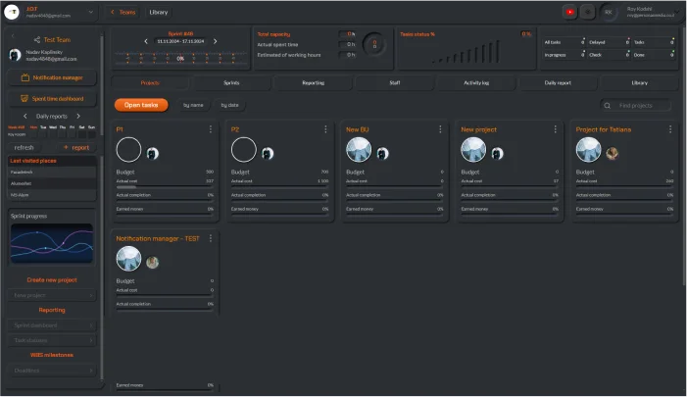
Task: Open the RK user avatar
Action: [x=609, y=13]
